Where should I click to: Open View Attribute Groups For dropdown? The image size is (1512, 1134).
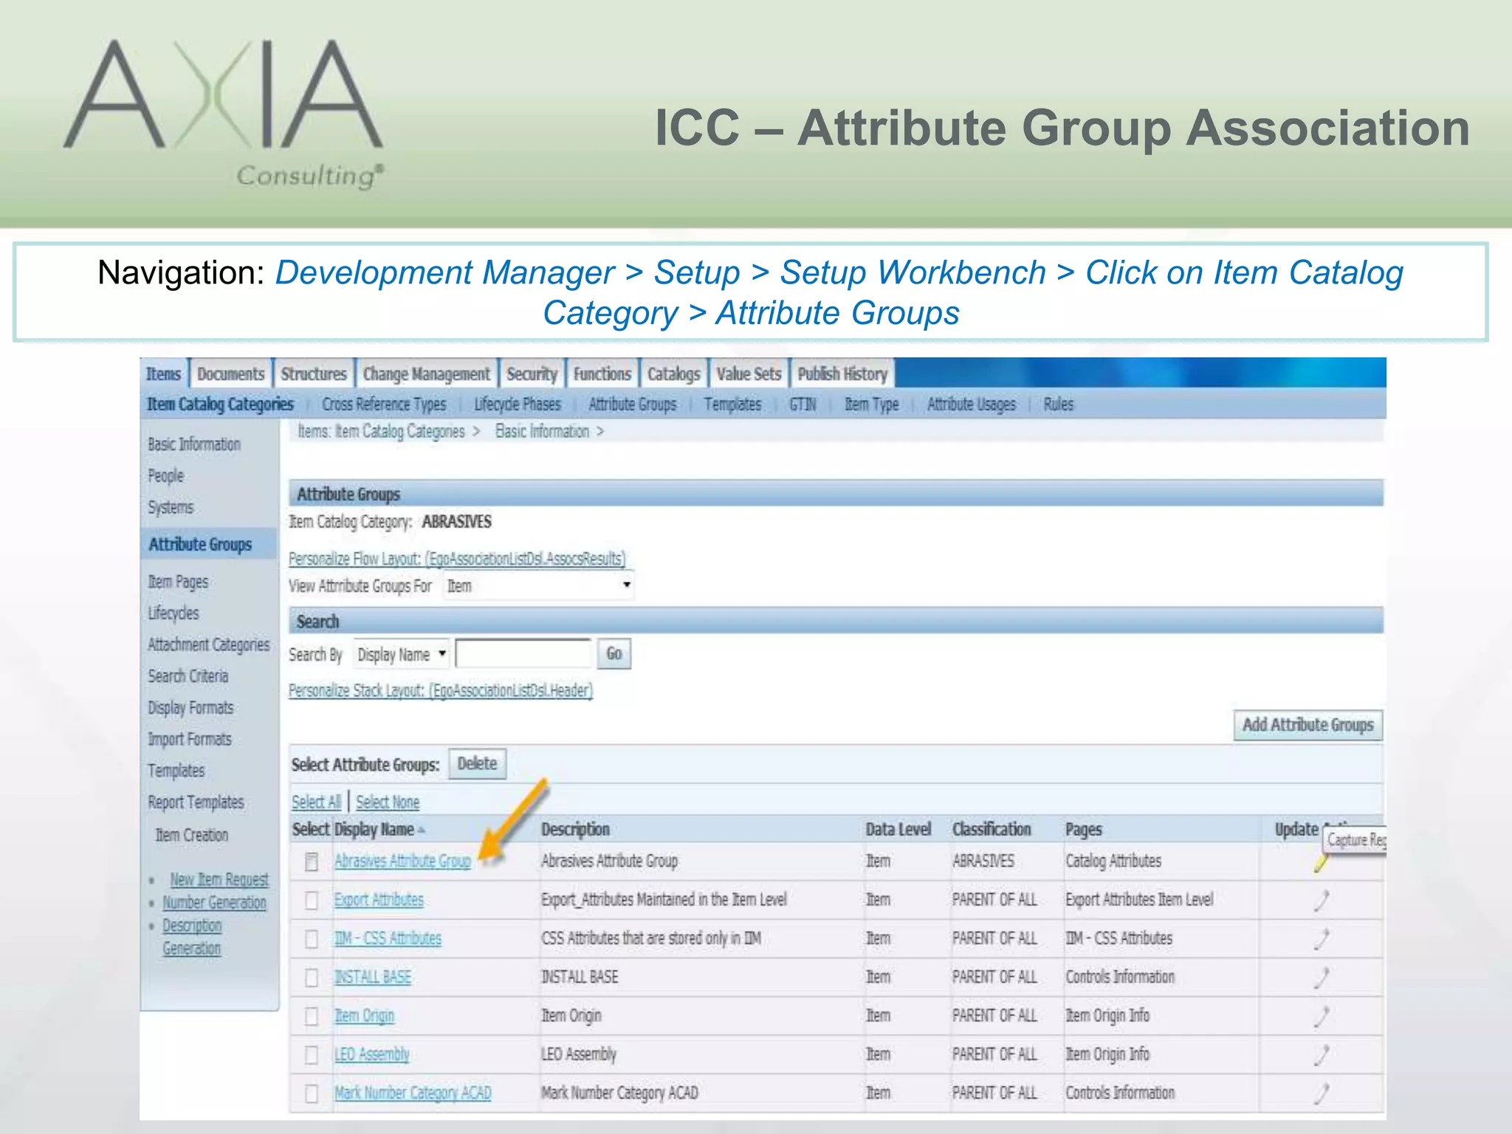coord(538,585)
